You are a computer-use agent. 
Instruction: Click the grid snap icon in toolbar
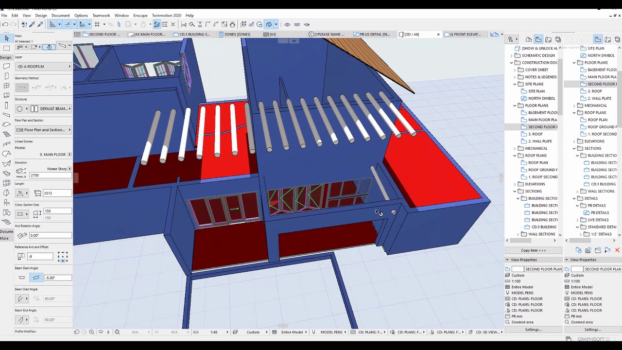click(x=97, y=24)
